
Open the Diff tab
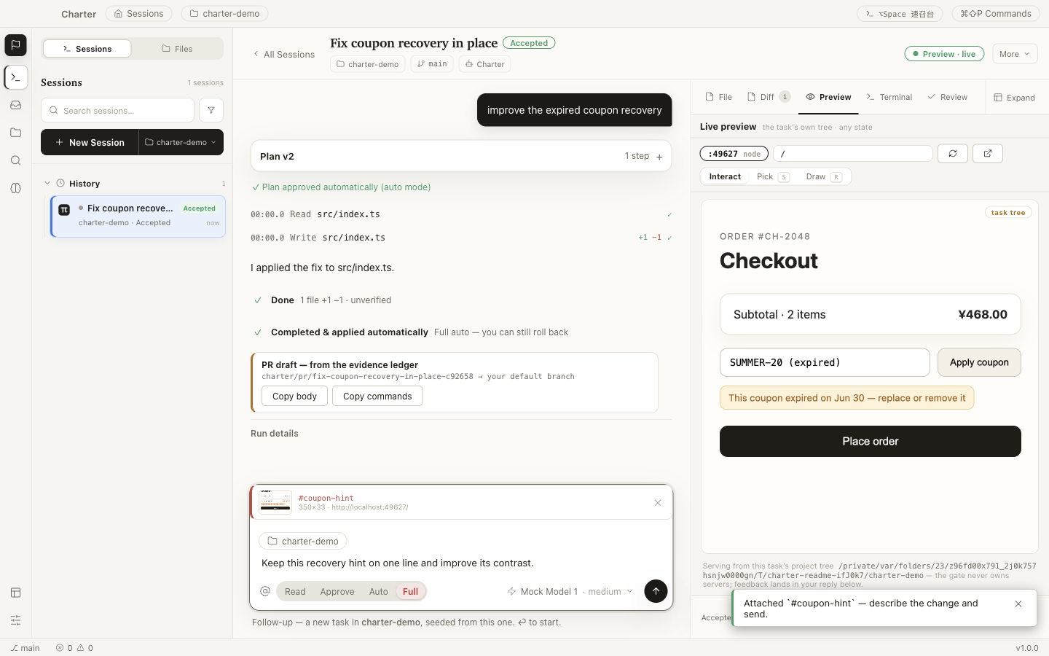pos(769,97)
